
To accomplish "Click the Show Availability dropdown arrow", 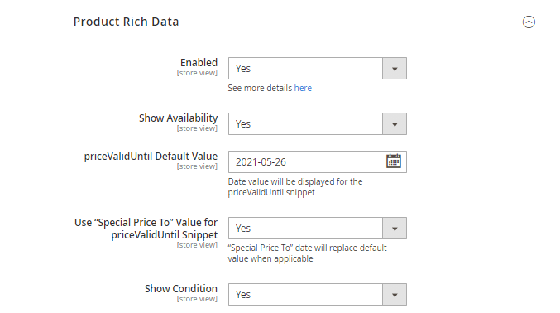I will [x=395, y=123].
